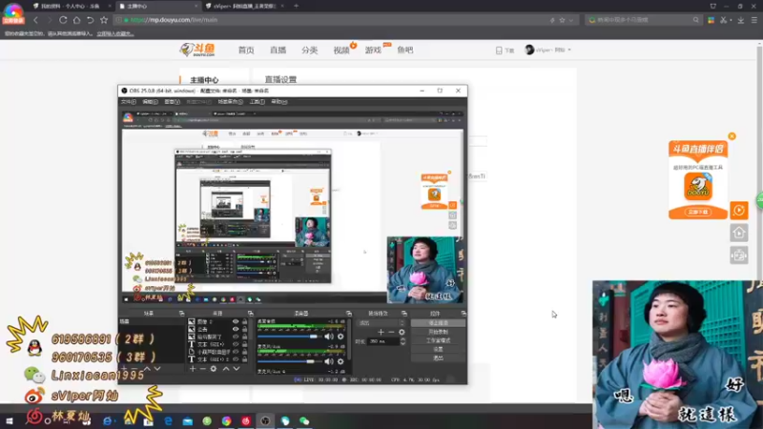This screenshot has height=429, width=763.
Task: Toggle the lock on 公告 source
Action: tap(245, 329)
